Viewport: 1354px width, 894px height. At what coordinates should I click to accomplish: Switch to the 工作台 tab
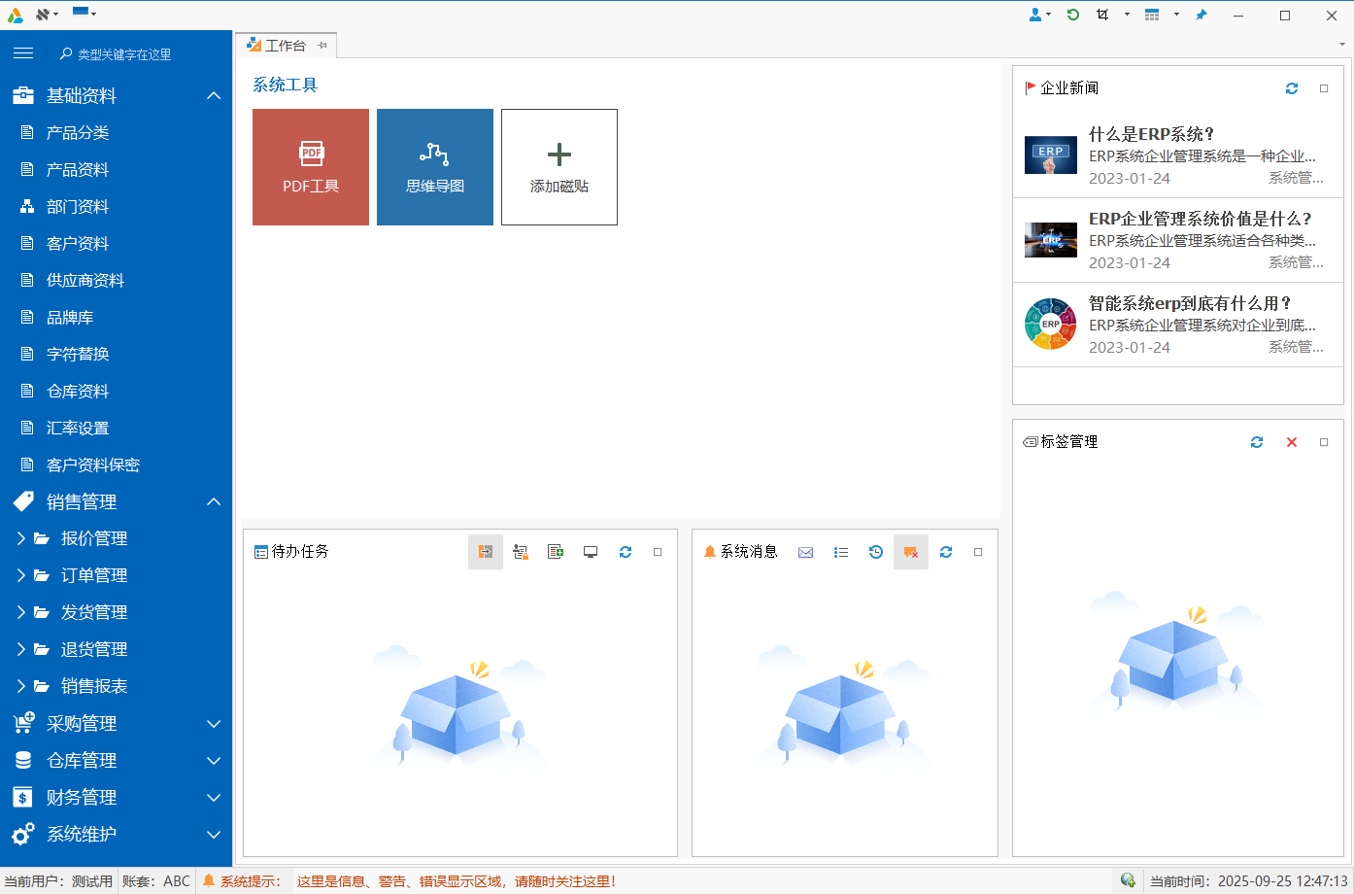click(287, 44)
